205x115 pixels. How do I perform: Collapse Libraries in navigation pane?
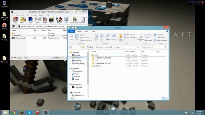pyautogui.click(x=70, y=68)
